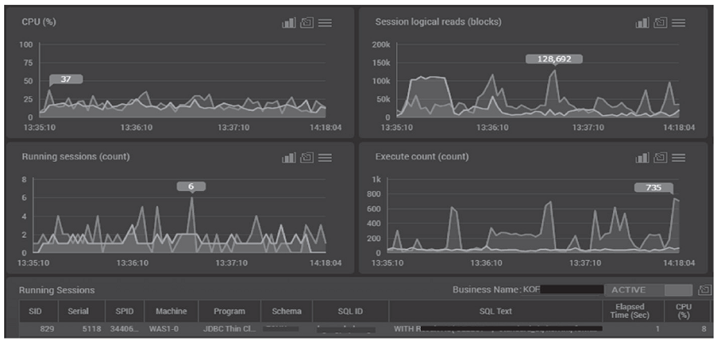The width and height of the screenshot is (717, 341).
Task: Click the SID column header
Action: pos(35,311)
